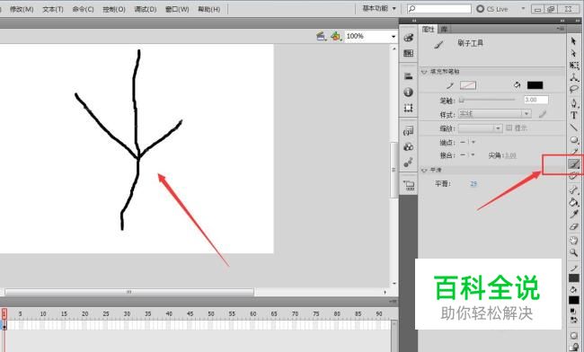
Task: Open the Motion Presets panel icon
Action: pos(409,163)
